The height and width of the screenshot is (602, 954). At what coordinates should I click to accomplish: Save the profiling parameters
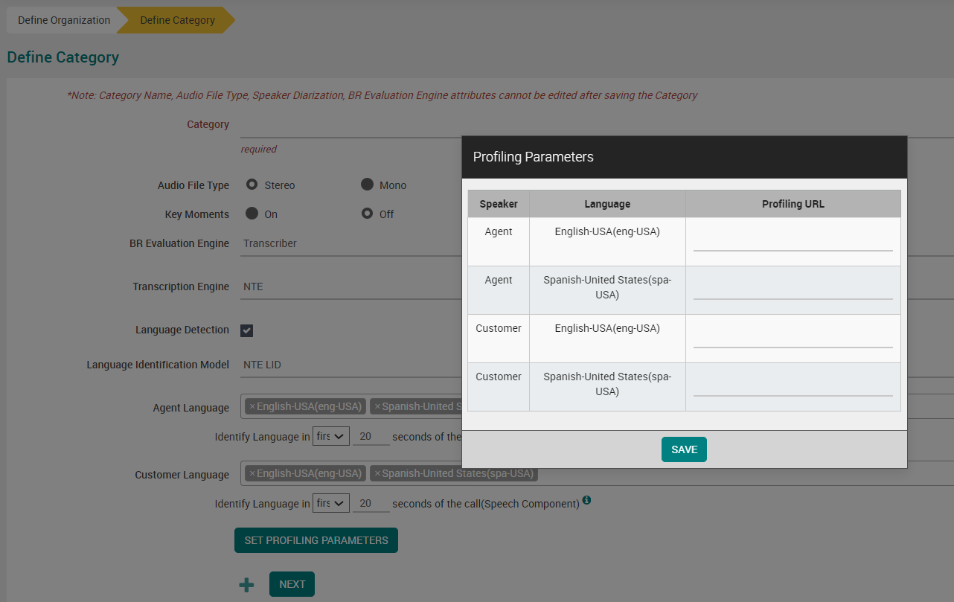pos(684,449)
